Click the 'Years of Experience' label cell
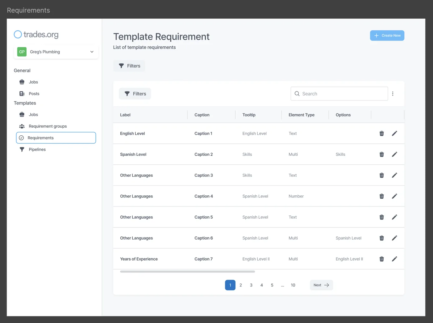The width and height of the screenshot is (433, 323). (x=139, y=259)
